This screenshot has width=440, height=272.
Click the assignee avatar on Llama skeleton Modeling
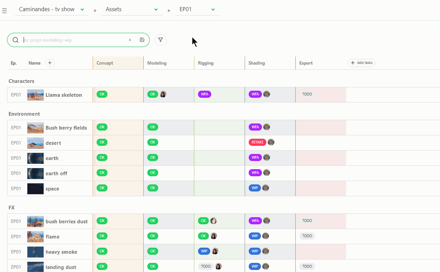pos(163,94)
